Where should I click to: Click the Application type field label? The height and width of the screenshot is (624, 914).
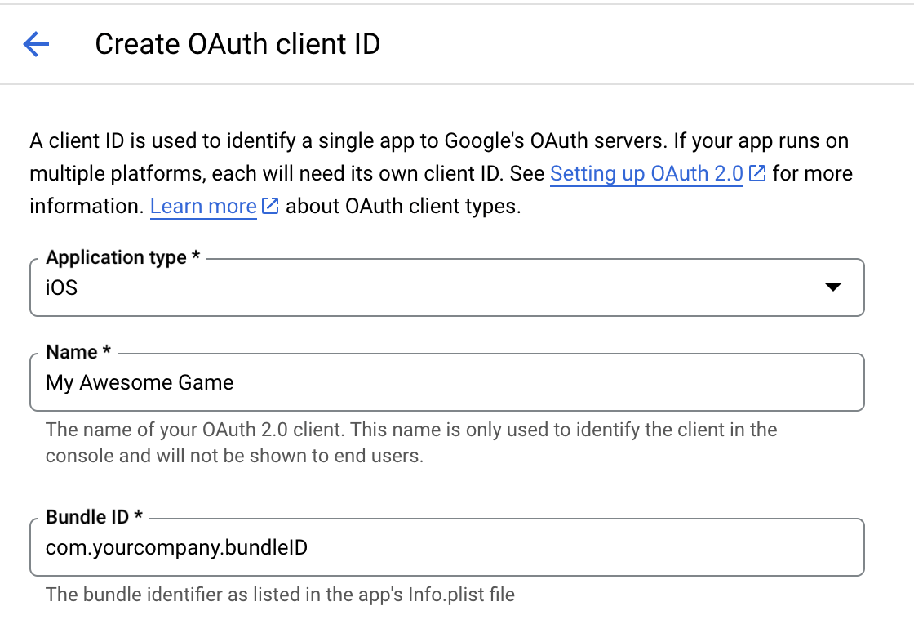tap(122, 258)
